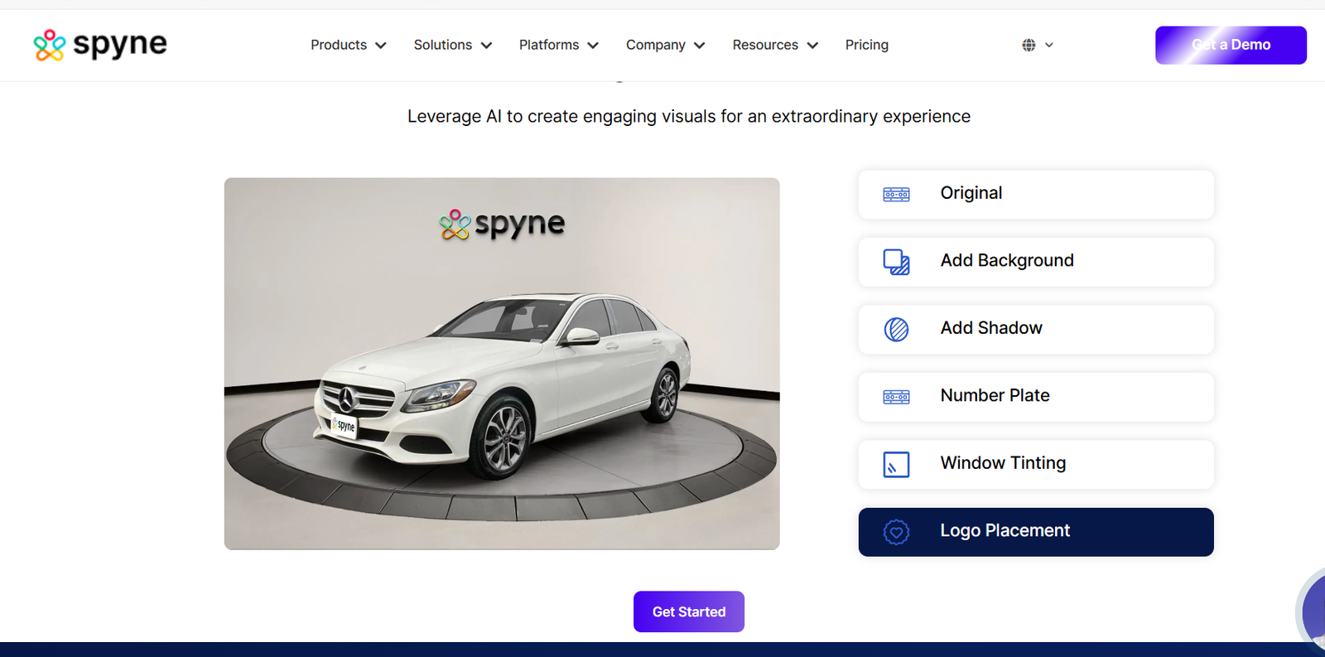Click the Add Shadow striped circle icon
The image size is (1325, 657).
pyautogui.click(x=896, y=330)
